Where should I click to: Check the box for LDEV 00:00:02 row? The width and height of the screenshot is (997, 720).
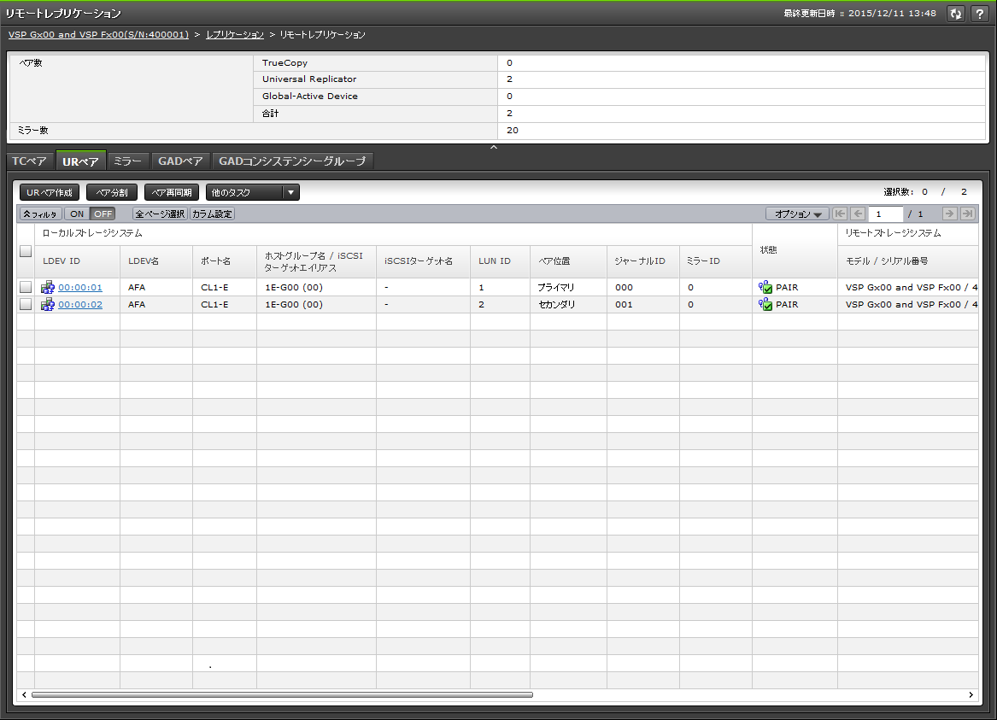[x=26, y=305]
